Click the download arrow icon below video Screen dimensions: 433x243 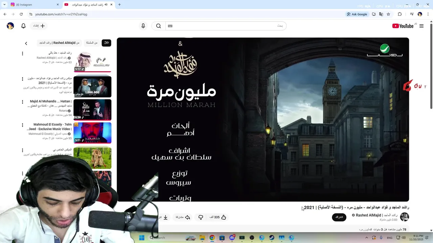tap(165, 217)
